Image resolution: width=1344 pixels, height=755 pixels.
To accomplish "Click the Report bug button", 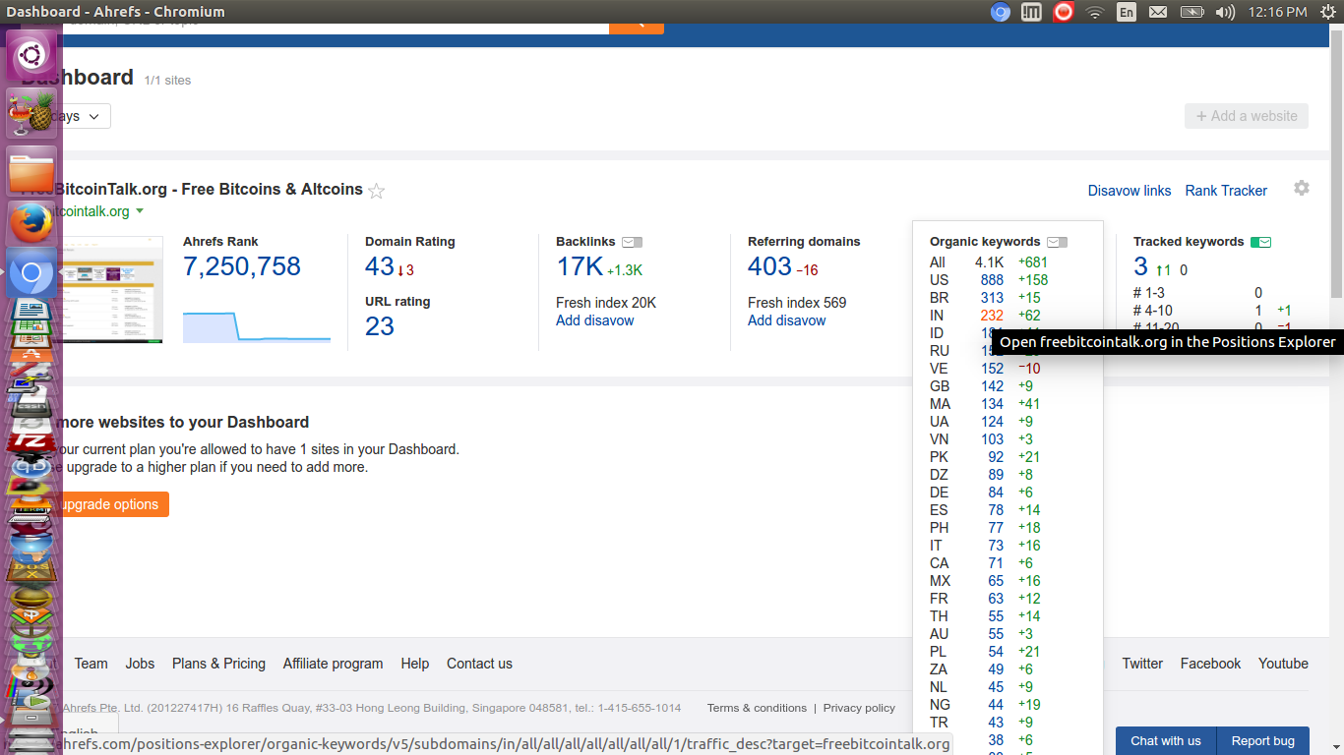I will tap(1263, 741).
